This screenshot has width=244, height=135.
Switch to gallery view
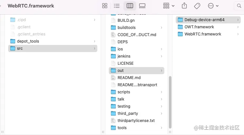142,6
